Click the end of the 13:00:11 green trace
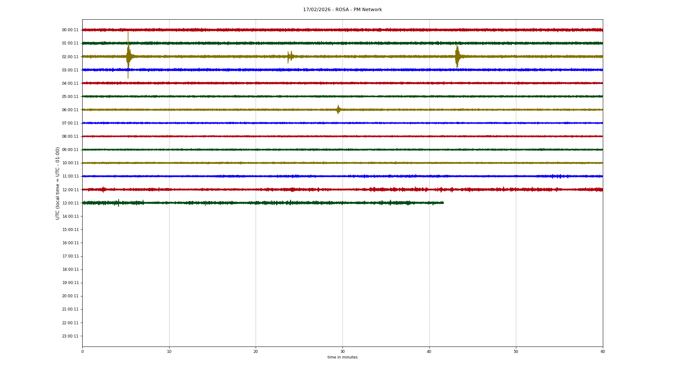Image resolution: width=685 pixels, height=385 pixels. pyautogui.click(x=443, y=203)
